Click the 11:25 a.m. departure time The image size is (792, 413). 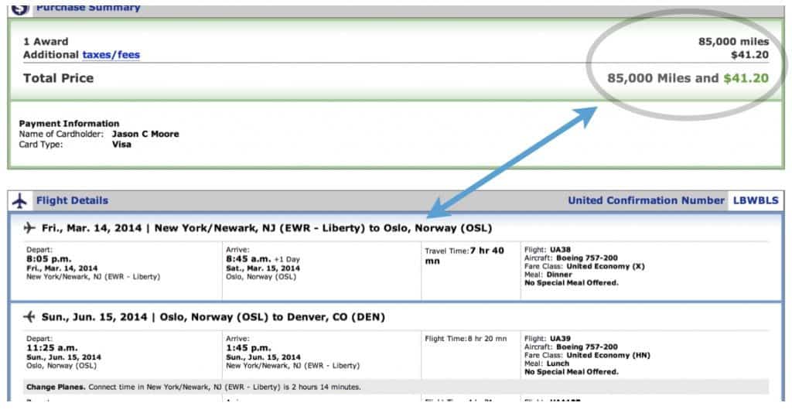click(x=52, y=348)
